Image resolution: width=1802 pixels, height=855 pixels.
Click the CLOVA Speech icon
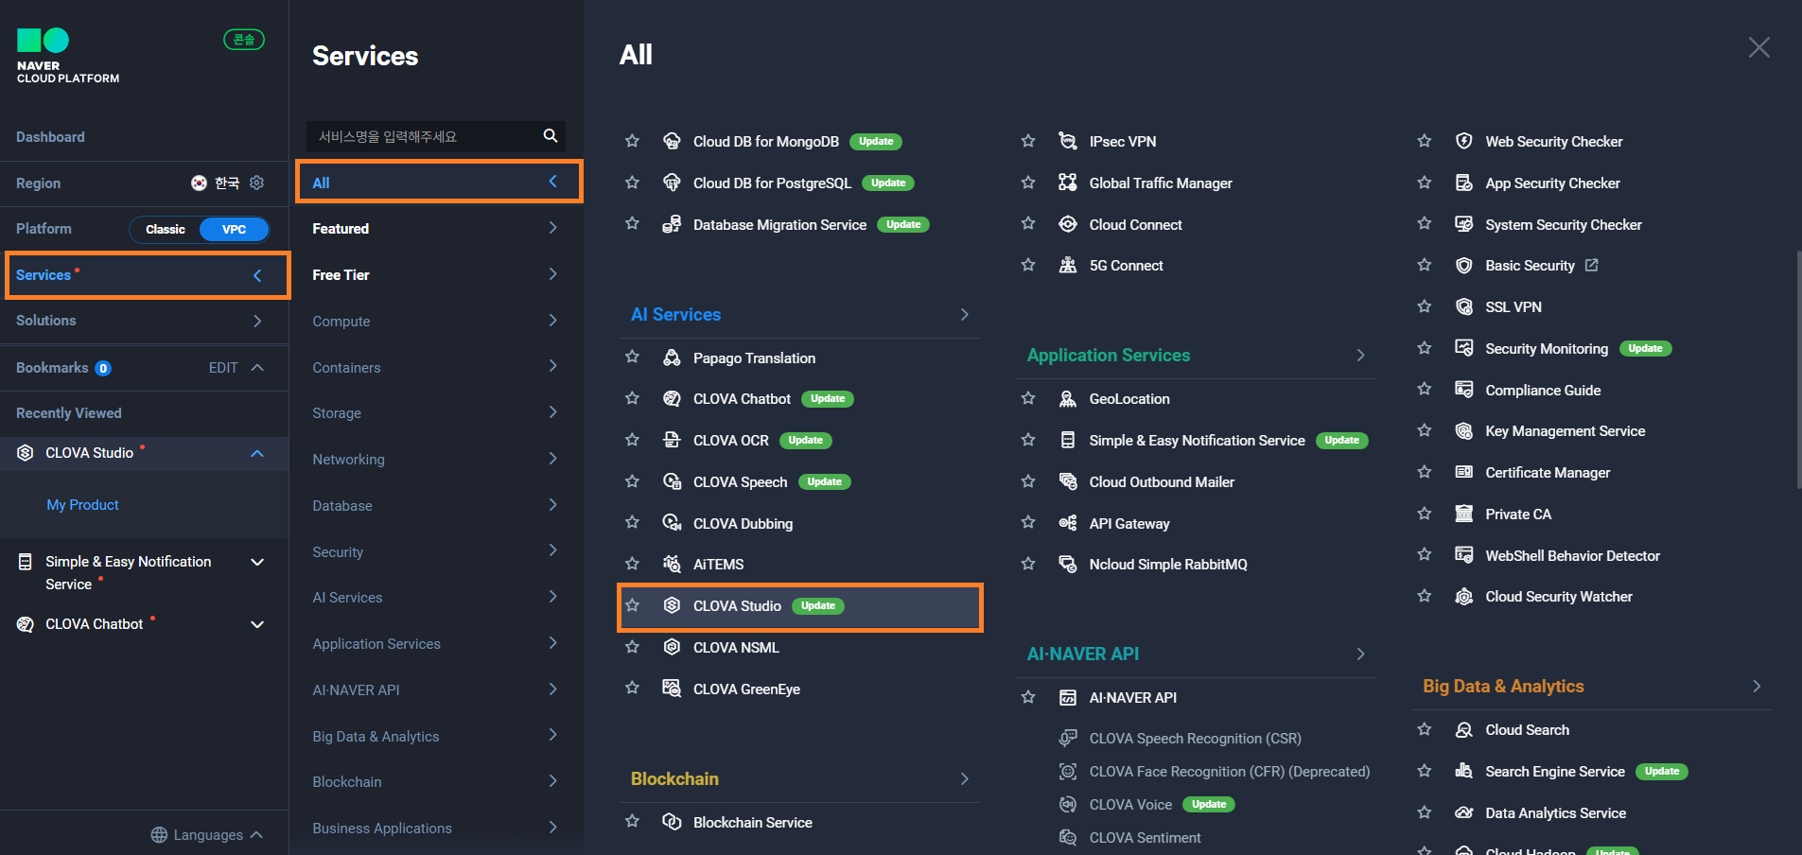pos(672,481)
